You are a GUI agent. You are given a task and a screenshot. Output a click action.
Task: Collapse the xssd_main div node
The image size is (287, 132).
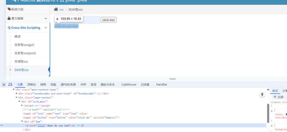19,102
